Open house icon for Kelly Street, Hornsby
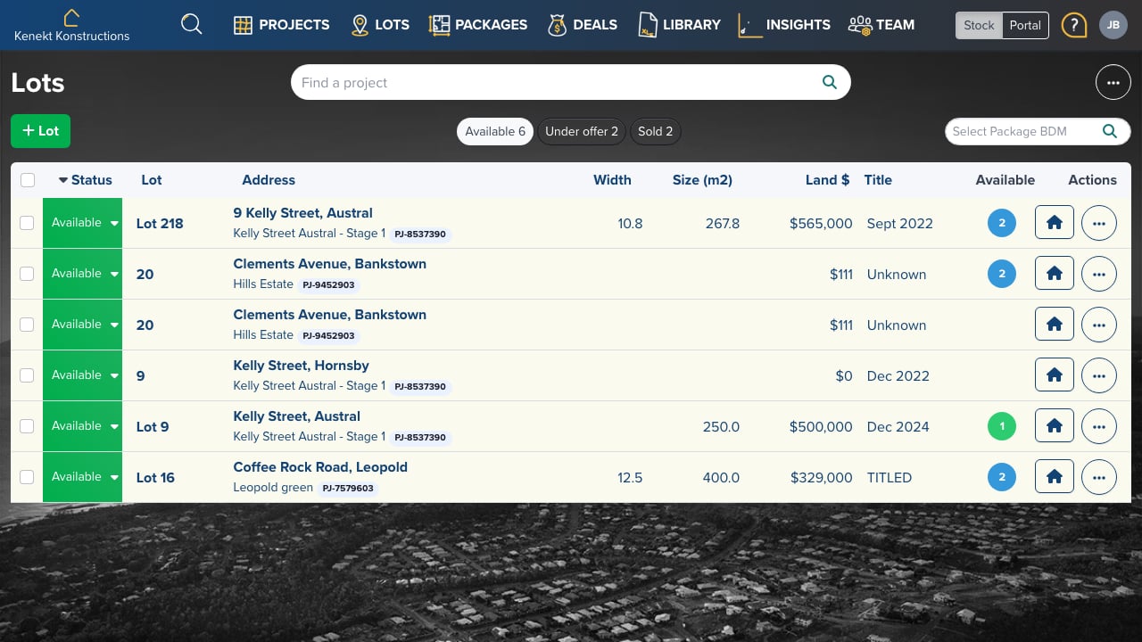Viewport: 1142px width, 642px height. (x=1054, y=375)
